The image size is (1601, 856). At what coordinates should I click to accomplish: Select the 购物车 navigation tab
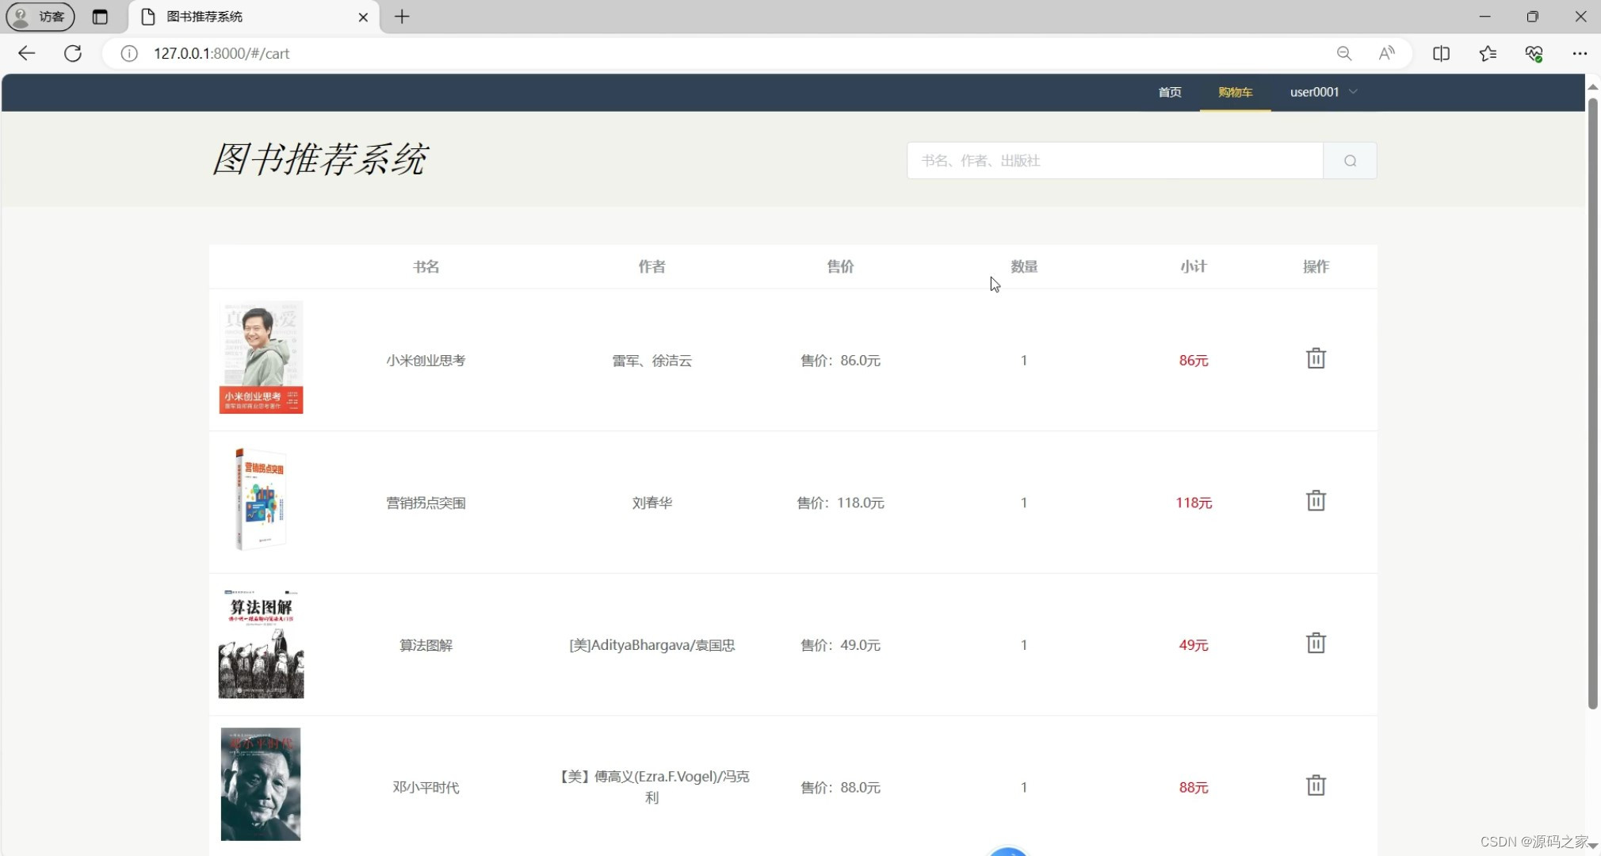(1235, 92)
